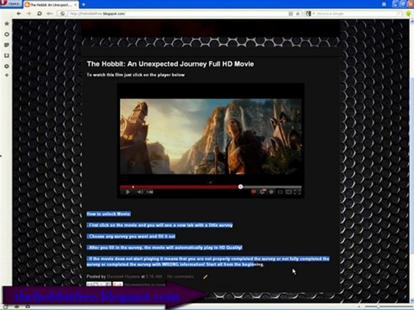Viewport: 414px width, 310px height.
Task: Add a panel with sidebar plus
Action: 7,75
